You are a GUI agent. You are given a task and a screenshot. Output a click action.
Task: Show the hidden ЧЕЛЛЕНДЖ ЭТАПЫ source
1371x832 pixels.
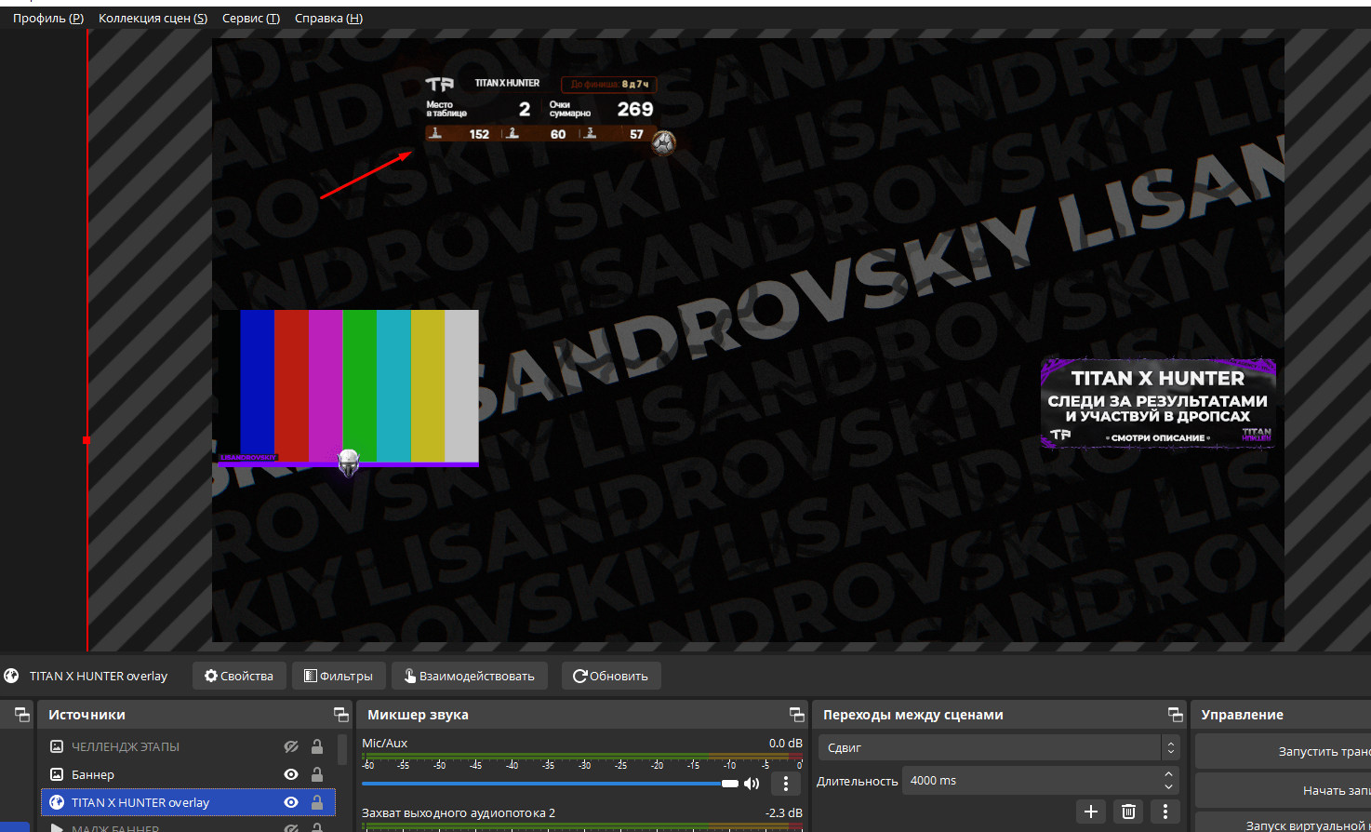[x=291, y=746]
